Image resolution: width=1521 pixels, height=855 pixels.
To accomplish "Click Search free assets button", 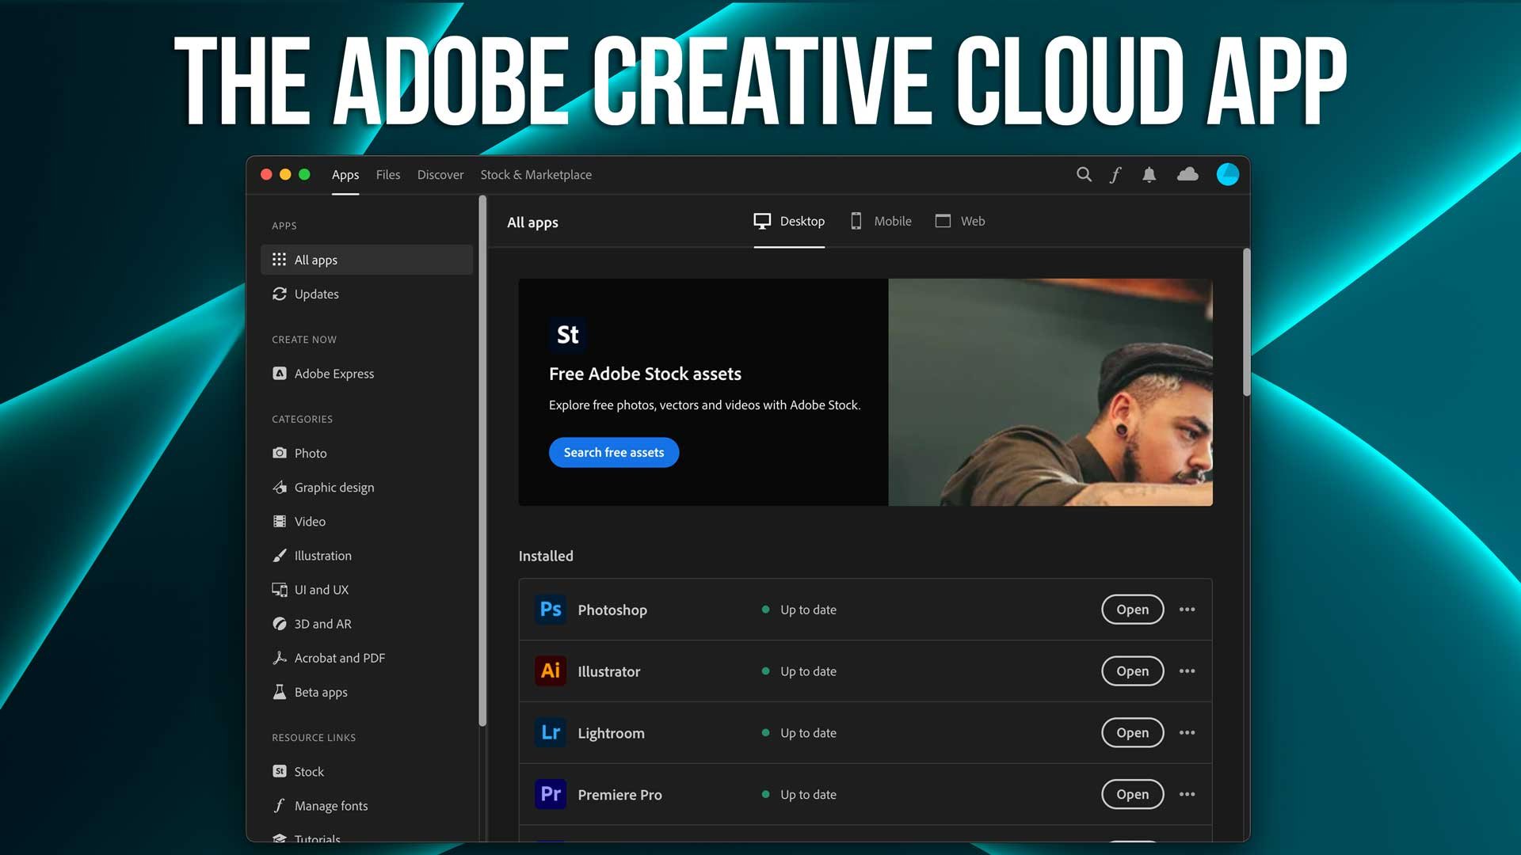I will [613, 452].
